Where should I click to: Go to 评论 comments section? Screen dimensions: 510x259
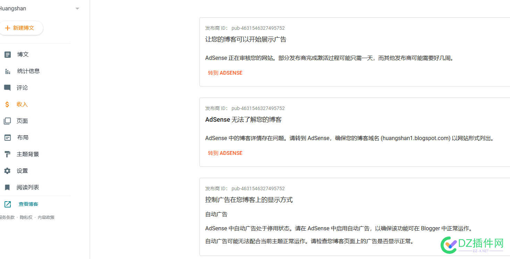click(x=22, y=88)
